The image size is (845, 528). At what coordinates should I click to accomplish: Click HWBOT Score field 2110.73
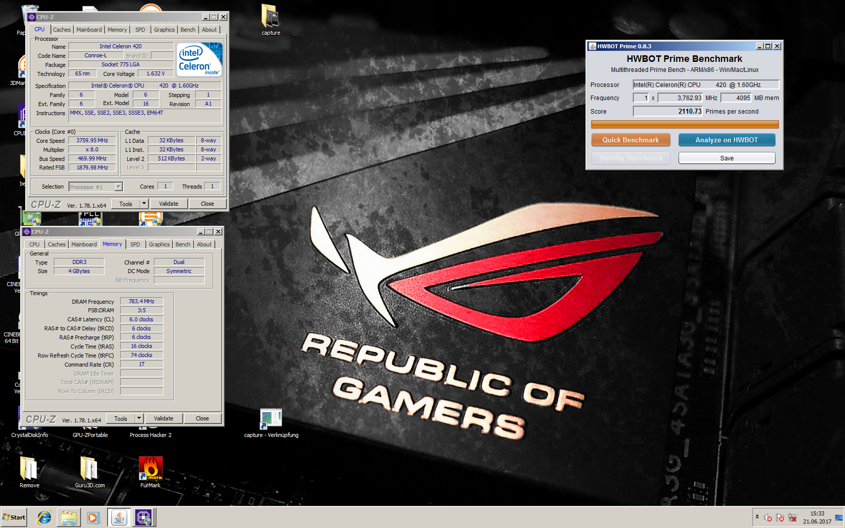pos(667,111)
